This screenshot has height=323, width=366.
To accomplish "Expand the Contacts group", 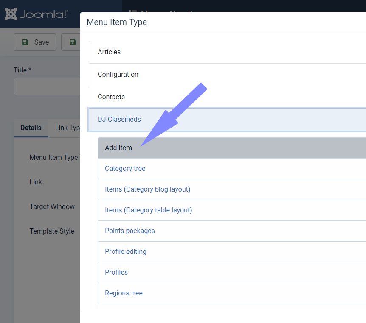I will click(227, 97).
